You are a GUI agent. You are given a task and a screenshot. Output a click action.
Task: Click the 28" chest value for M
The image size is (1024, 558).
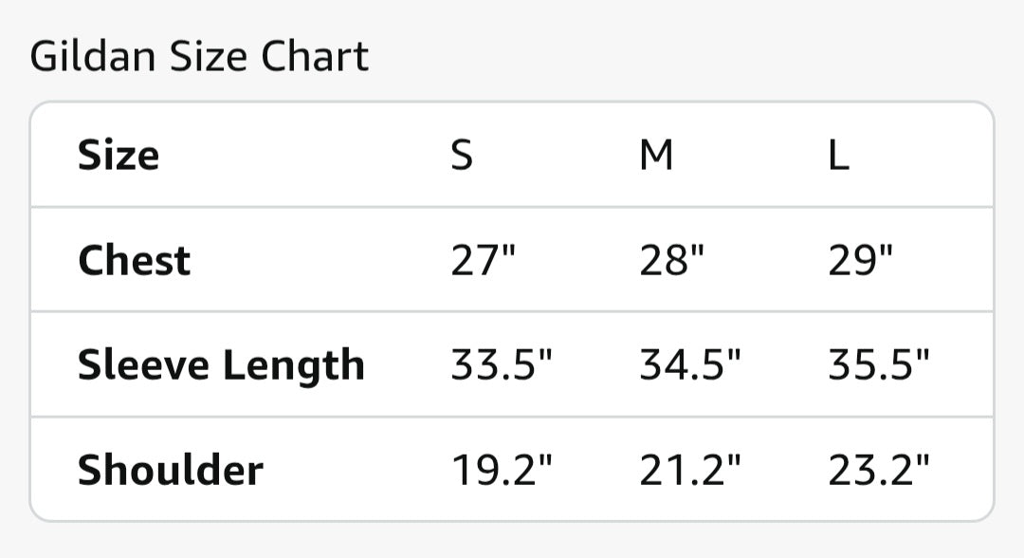pyautogui.click(x=671, y=260)
